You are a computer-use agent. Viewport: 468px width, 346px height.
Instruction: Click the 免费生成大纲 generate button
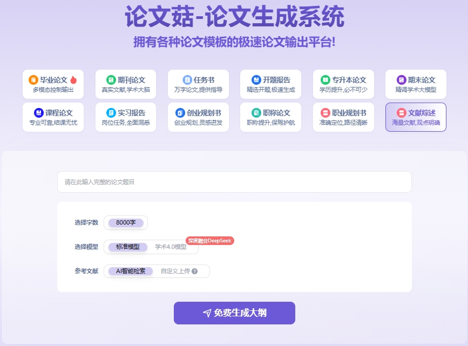(234, 313)
